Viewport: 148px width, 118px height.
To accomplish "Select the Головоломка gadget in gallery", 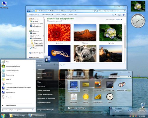I will (x=98, y=86).
